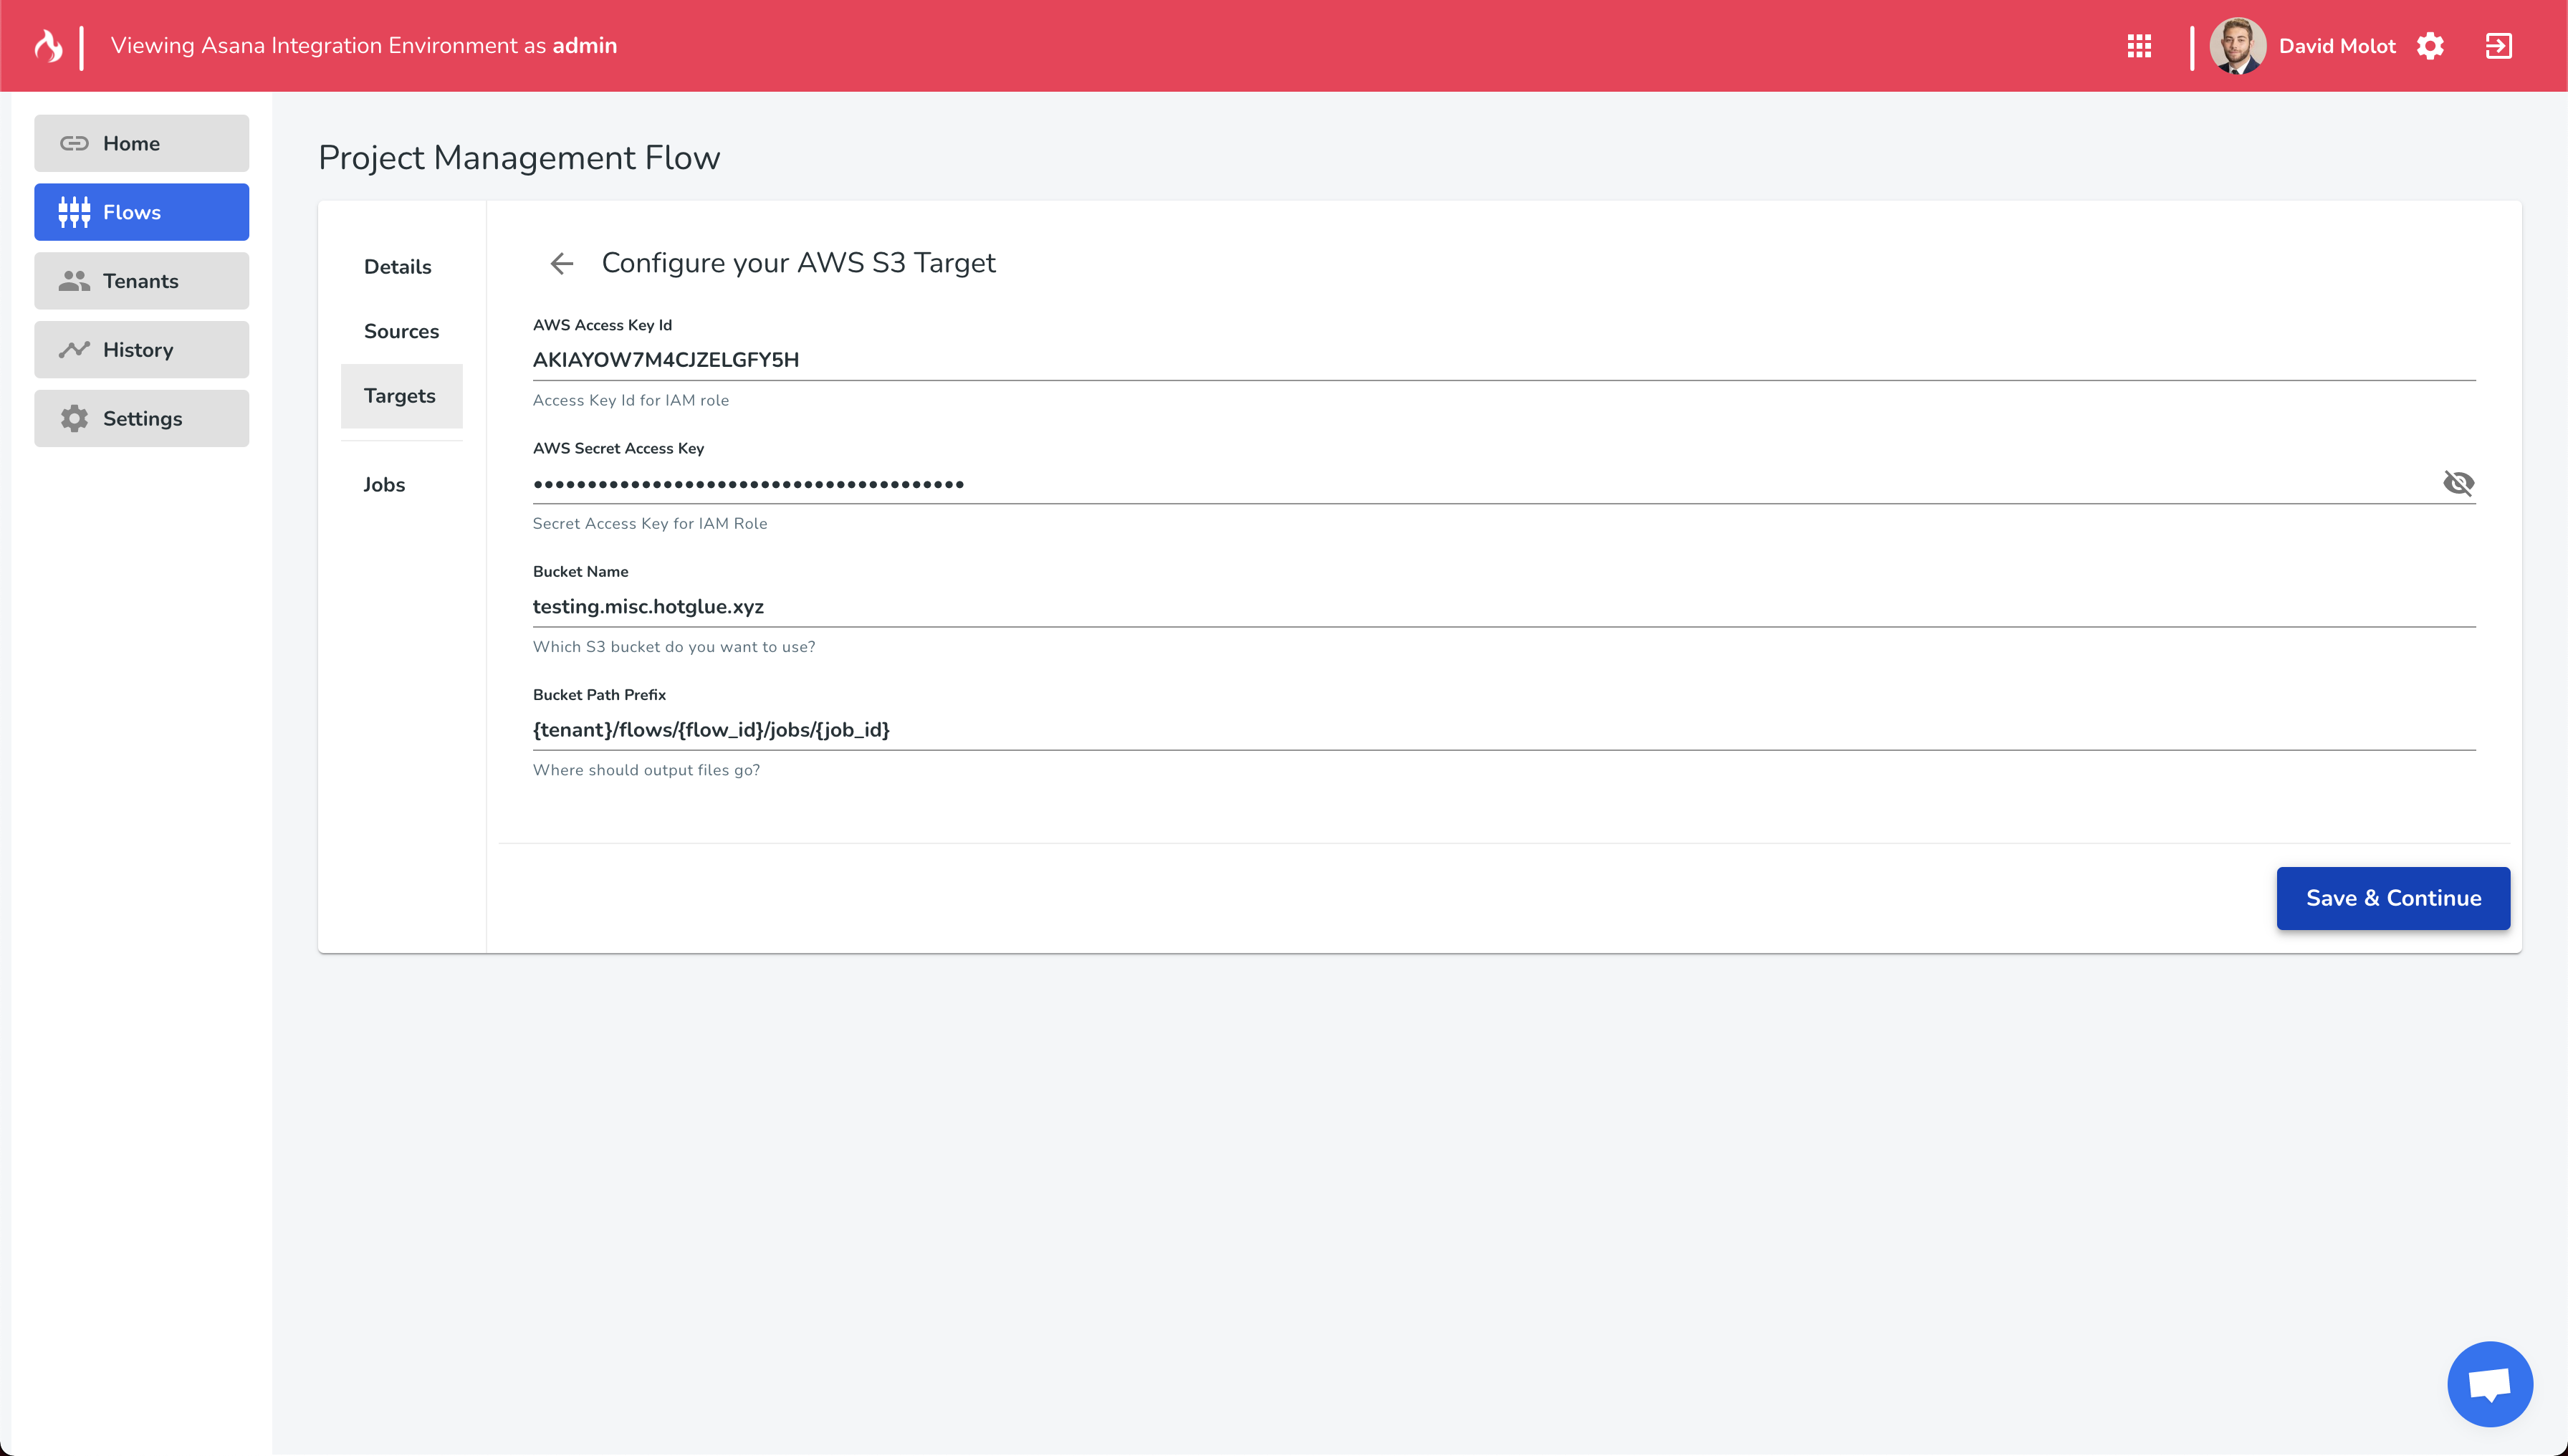This screenshot has width=2568, height=1456.
Task: Click the hotglue flame logo
Action: click(x=47, y=46)
